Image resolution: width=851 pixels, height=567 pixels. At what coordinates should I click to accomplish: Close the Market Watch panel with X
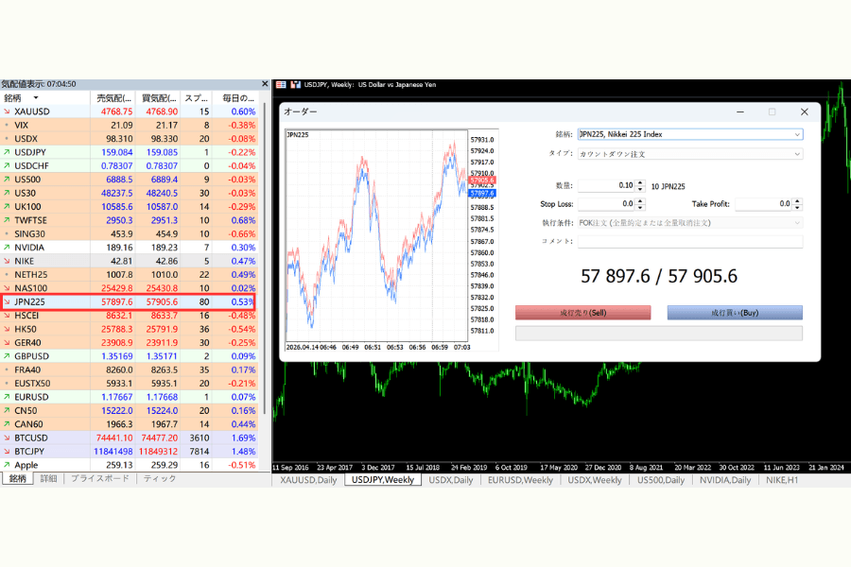(x=264, y=84)
